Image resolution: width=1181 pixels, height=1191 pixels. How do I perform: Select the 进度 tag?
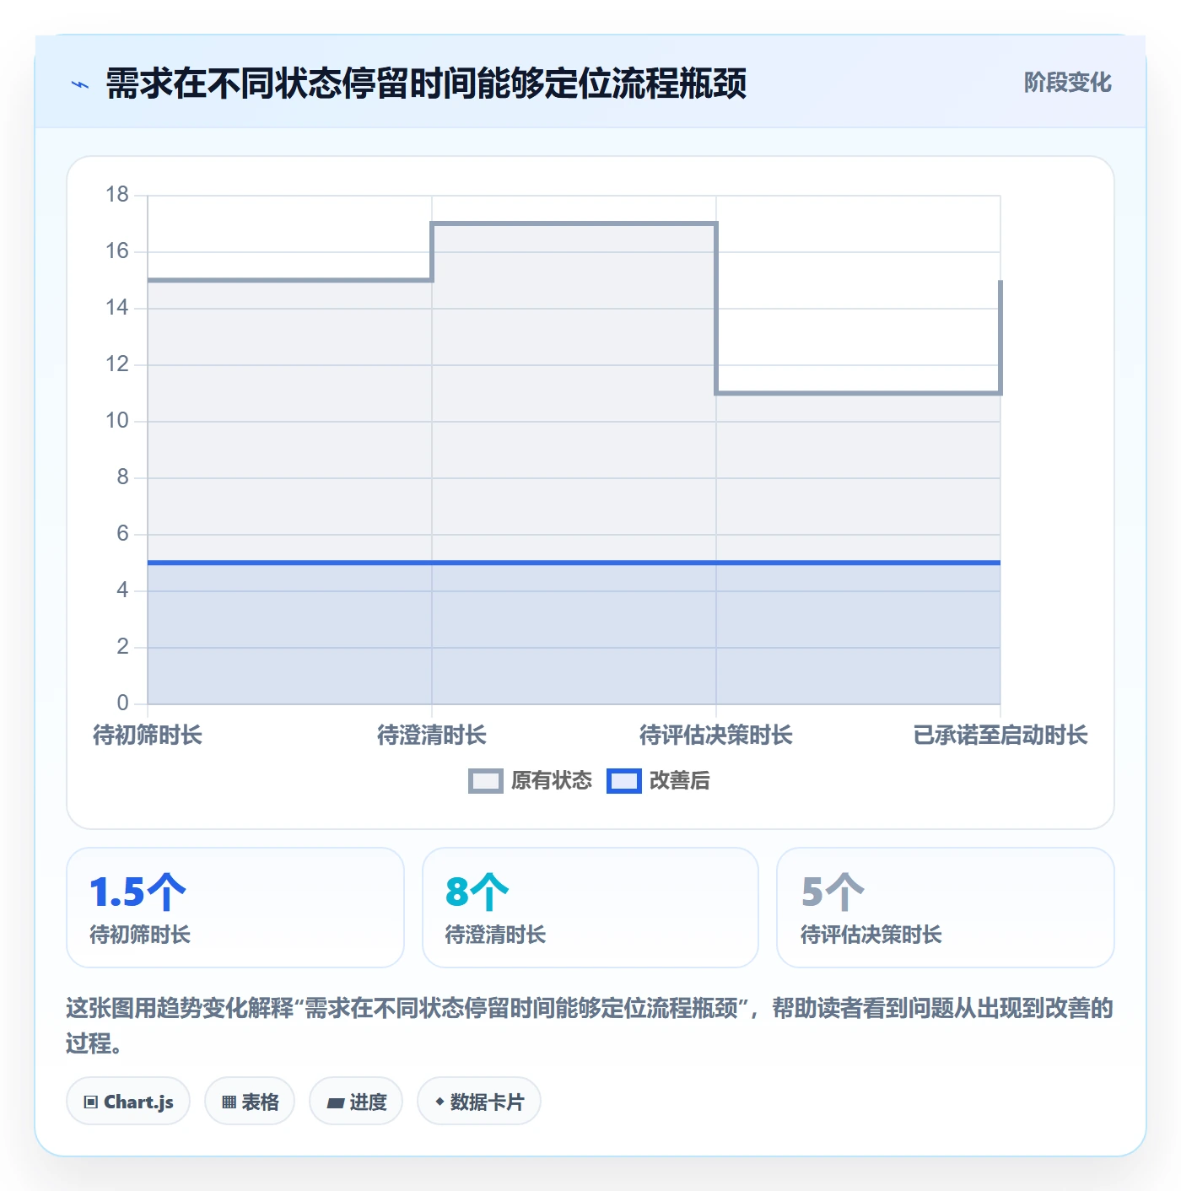coord(356,1101)
